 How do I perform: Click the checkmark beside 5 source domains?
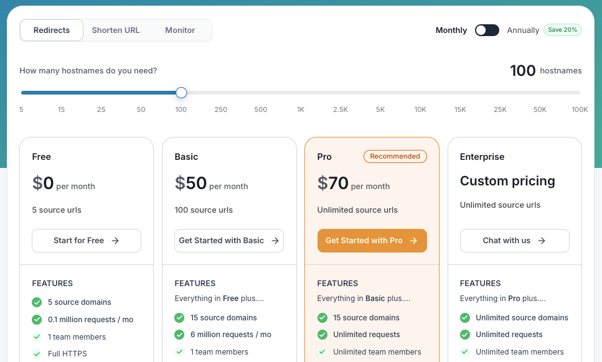(36, 302)
